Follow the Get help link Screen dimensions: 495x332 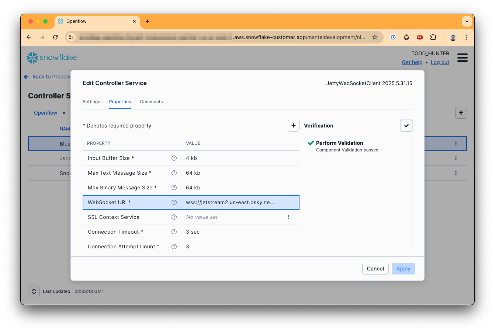click(412, 62)
